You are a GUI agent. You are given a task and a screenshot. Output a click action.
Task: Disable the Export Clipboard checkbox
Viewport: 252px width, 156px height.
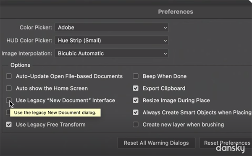coord(136,88)
